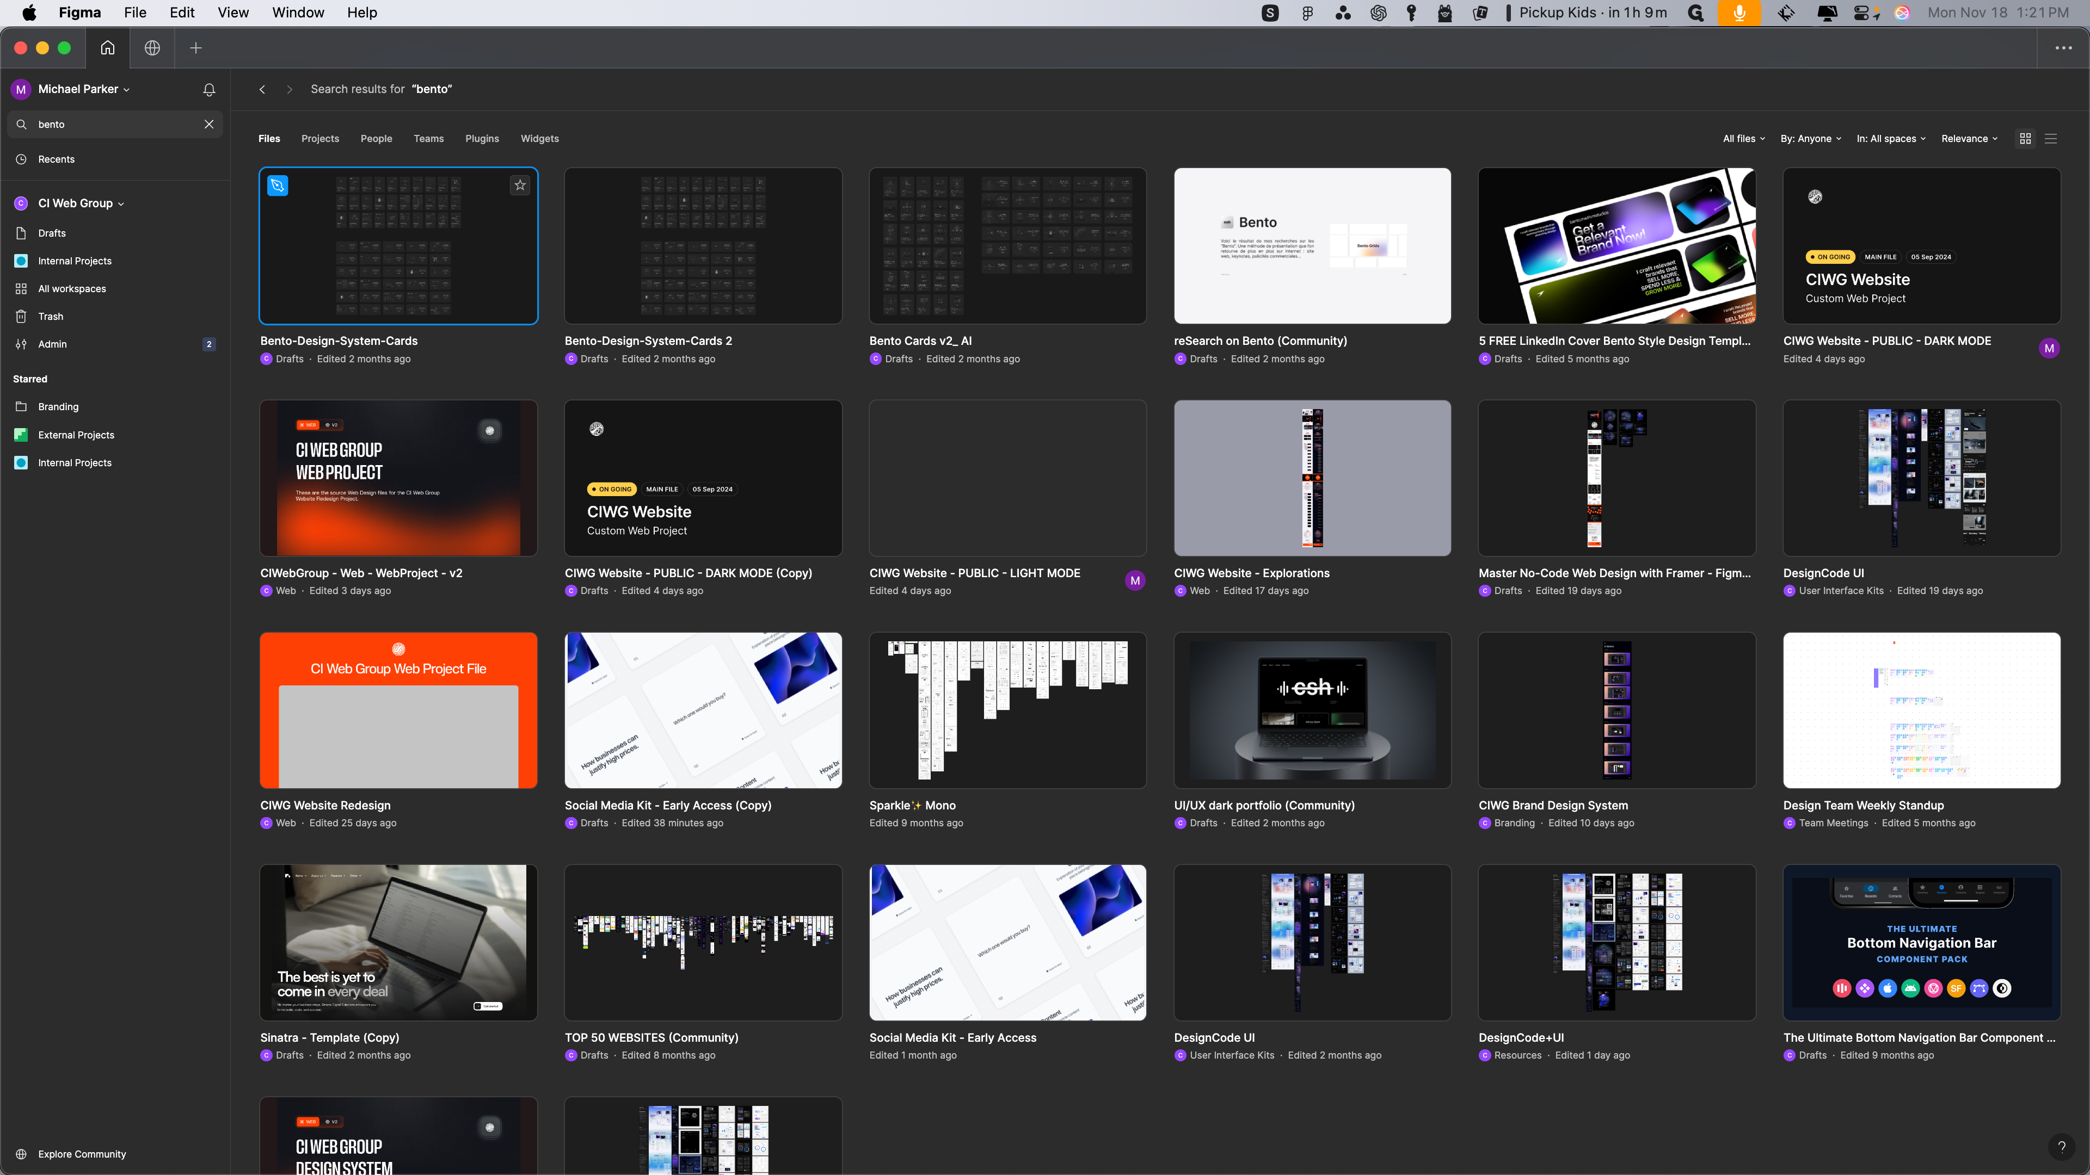Click the bento search input field
This screenshot has width=2090, height=1175.
tap(115, 124)
